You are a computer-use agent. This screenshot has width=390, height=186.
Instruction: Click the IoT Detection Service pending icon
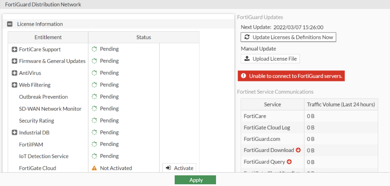(x=94, y=156)
